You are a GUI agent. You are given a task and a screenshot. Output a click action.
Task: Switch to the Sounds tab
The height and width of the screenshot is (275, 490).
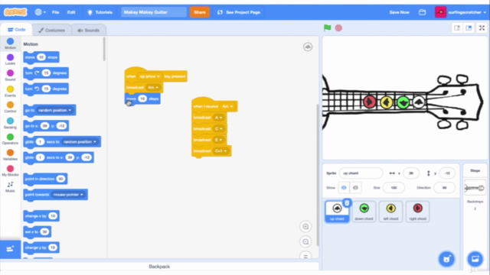[x=89, y=31]
